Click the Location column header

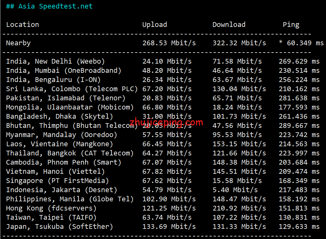tap(23, 25)
